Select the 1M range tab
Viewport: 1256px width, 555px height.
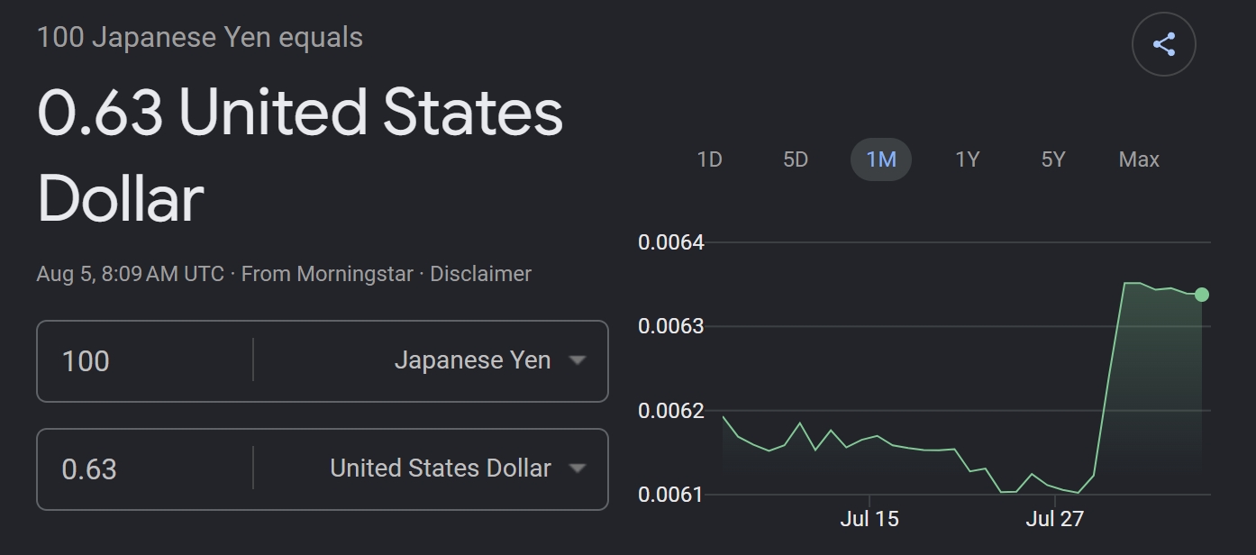881,159
